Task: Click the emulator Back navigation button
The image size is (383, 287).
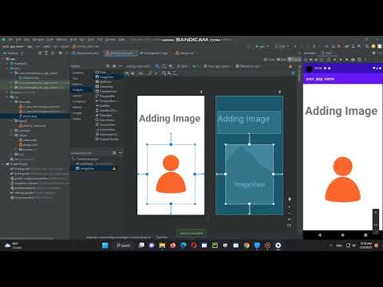Action: (320, 235)
